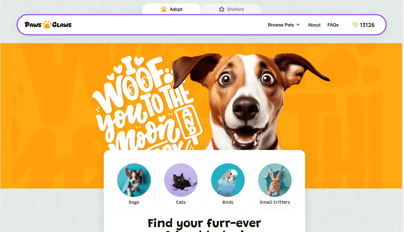Open the Browse Pets menu
404x232 pixels.
click(284, 25)
